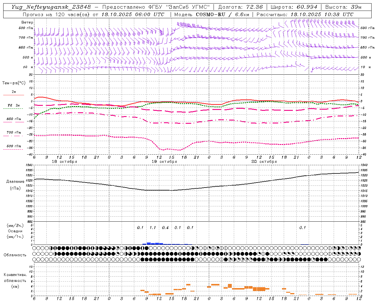Click the Ветер panel label

27,22
